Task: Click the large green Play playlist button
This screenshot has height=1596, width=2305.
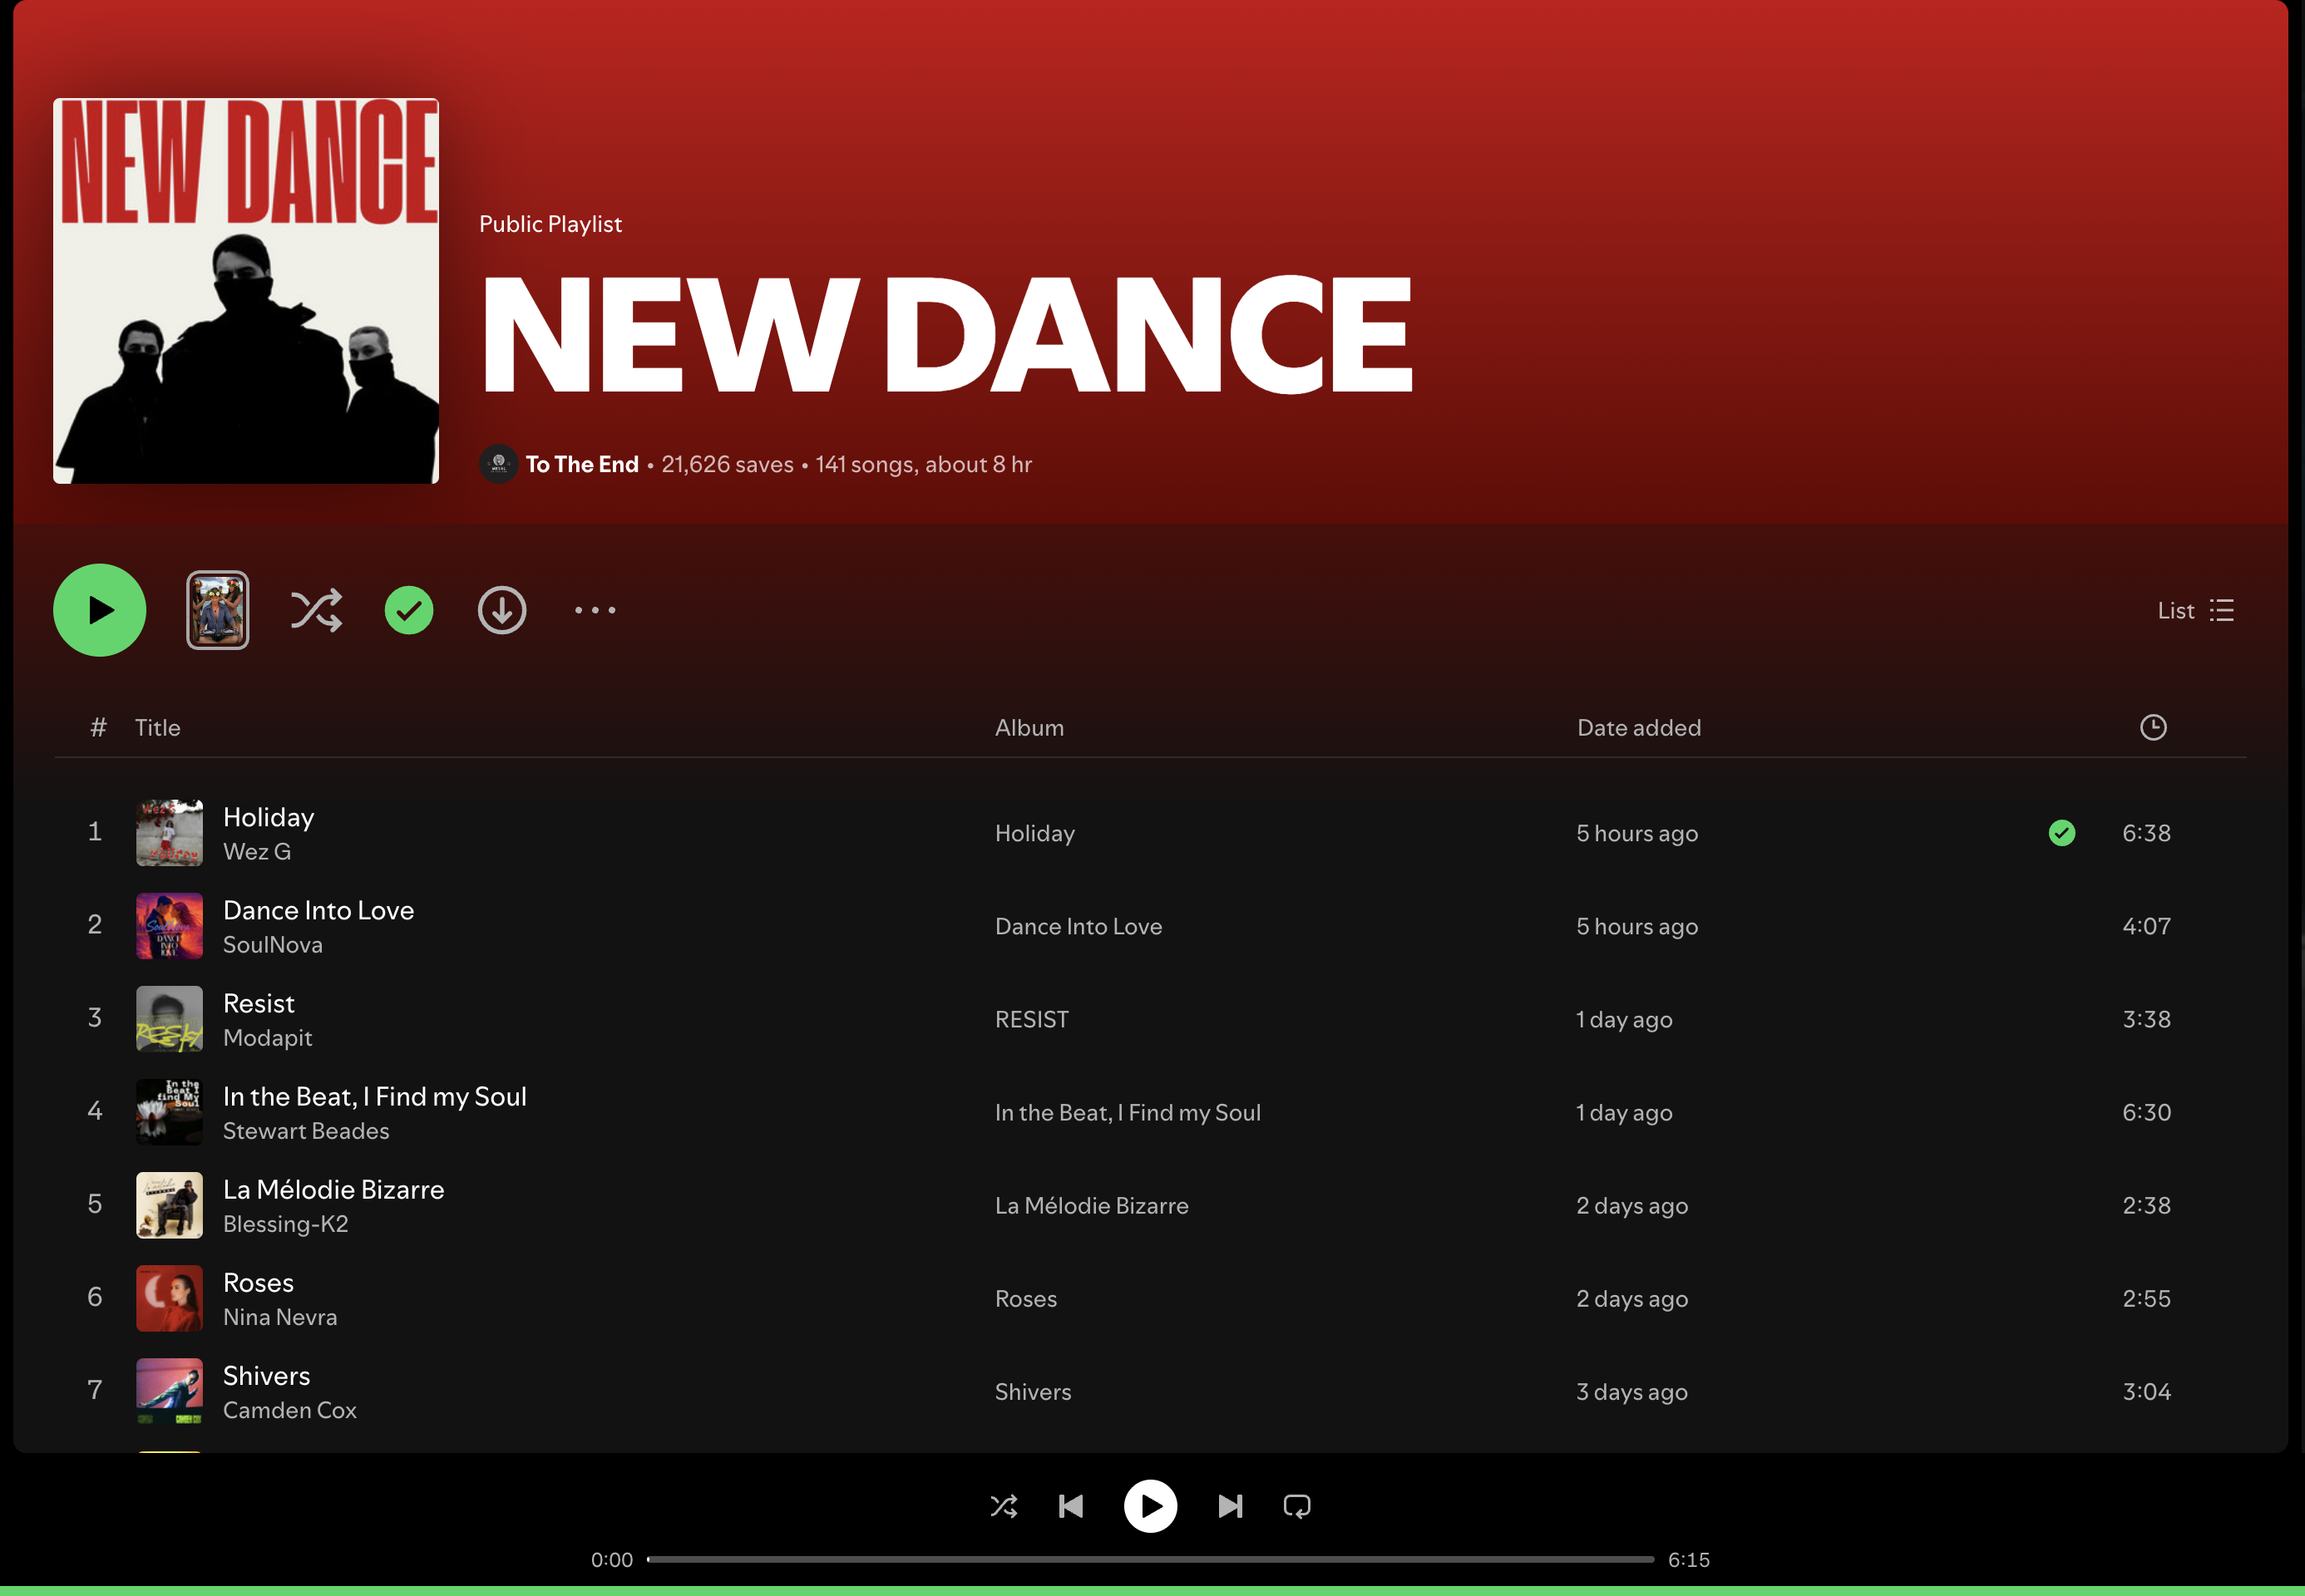Action: (x=99, y=610)
